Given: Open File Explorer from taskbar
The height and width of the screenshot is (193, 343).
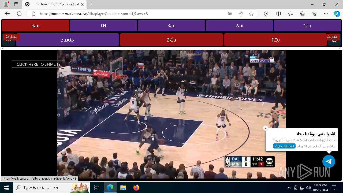Looking at the screenshot, I should 123,188.
